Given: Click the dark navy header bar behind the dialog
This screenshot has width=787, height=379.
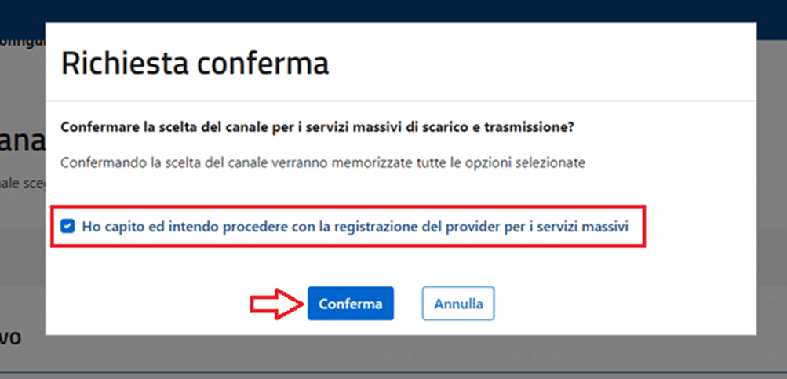Looking at the screenshot, I should click(392, 11).
